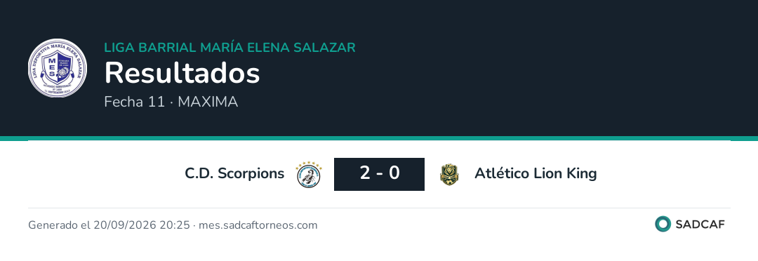Click the thin gray line above footer
The image size is (758, 261).
click(x=379, y=208)
